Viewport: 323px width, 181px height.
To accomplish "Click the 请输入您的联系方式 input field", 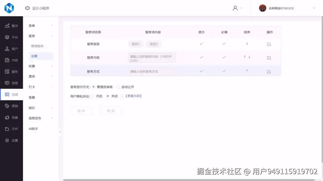I will coord(152,72).
